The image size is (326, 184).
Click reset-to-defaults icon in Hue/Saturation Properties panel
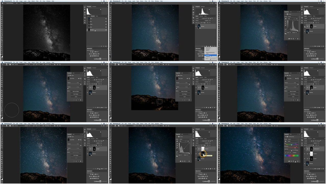point(293,161)
